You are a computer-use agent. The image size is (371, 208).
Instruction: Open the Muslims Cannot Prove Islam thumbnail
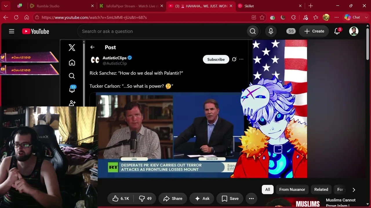293,203
